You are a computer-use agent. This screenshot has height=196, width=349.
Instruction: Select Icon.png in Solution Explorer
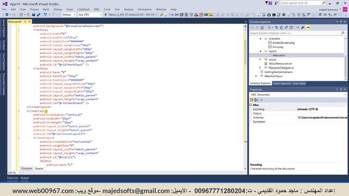pos(278,47)
